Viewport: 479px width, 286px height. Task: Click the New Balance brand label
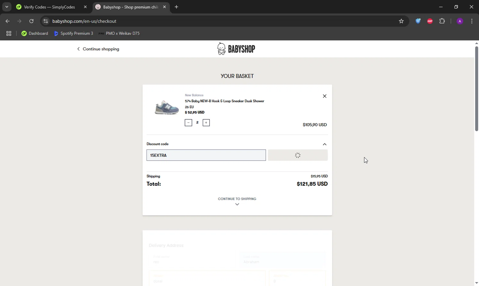tap(194, 95)
